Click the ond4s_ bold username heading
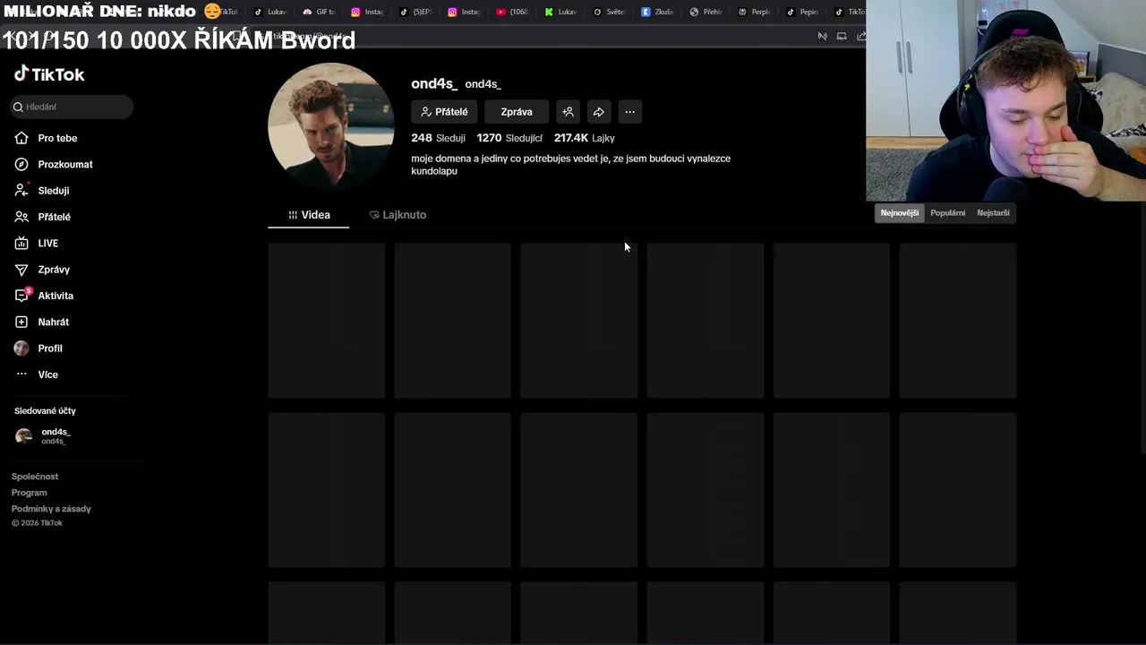 pyautogui.click(x=434, y=83)
